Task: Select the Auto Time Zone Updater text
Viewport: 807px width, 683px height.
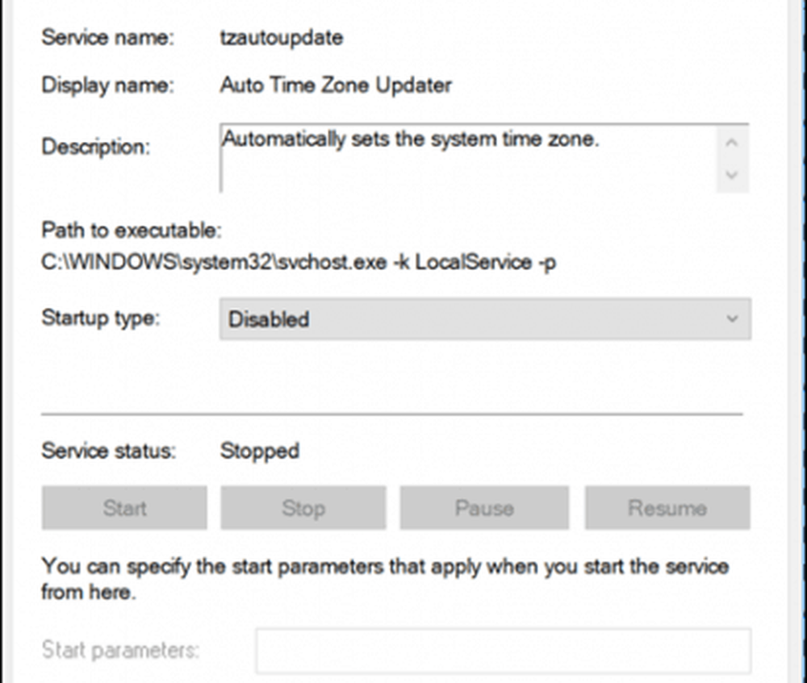Action: (335, 85)
